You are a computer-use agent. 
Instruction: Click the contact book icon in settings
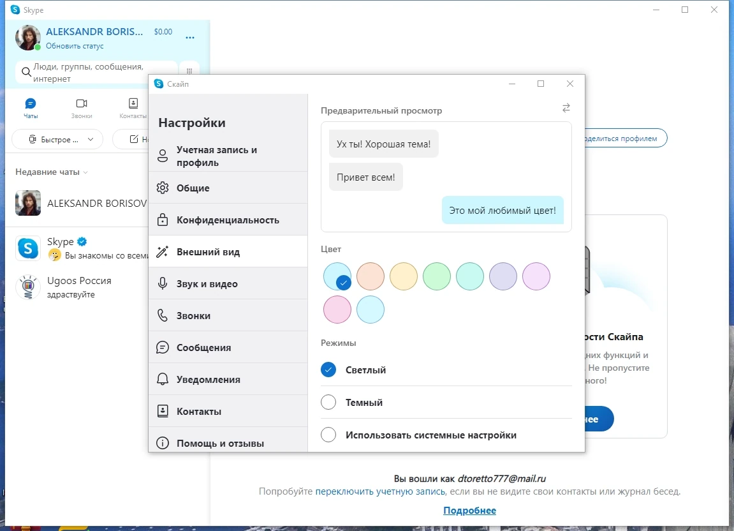click(163, 411)
